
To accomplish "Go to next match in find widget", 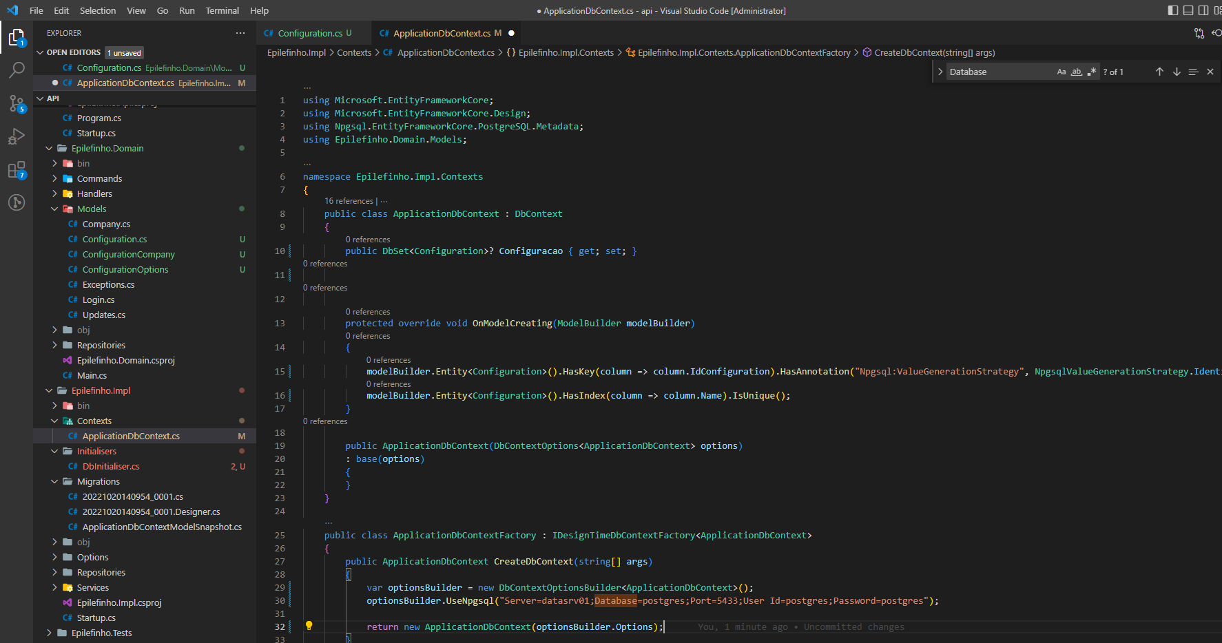I will (1177, 72).
